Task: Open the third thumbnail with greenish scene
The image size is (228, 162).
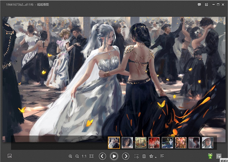Action: click(141, 143)
